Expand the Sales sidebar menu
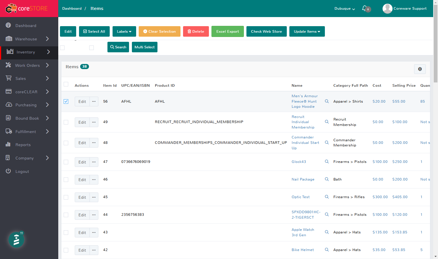Image resolution: width=438 pixels, height=259 pixels. tap(47, 78)
